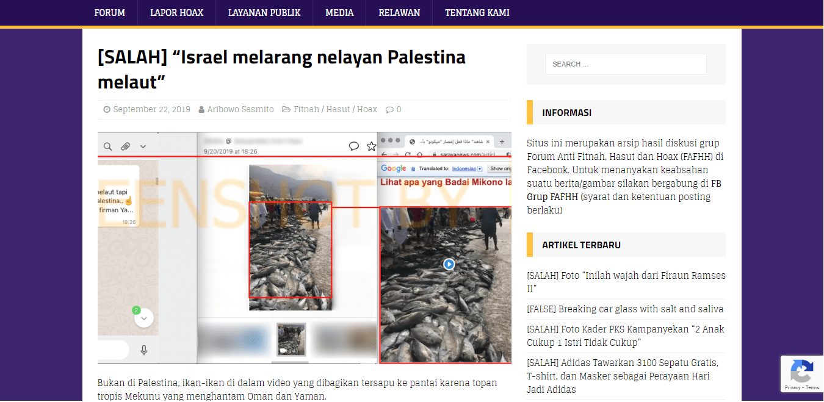This screenshot has height=402, width=824.
Task: Click the star icon in the screenshot
Action: click(x=371, y=146)
